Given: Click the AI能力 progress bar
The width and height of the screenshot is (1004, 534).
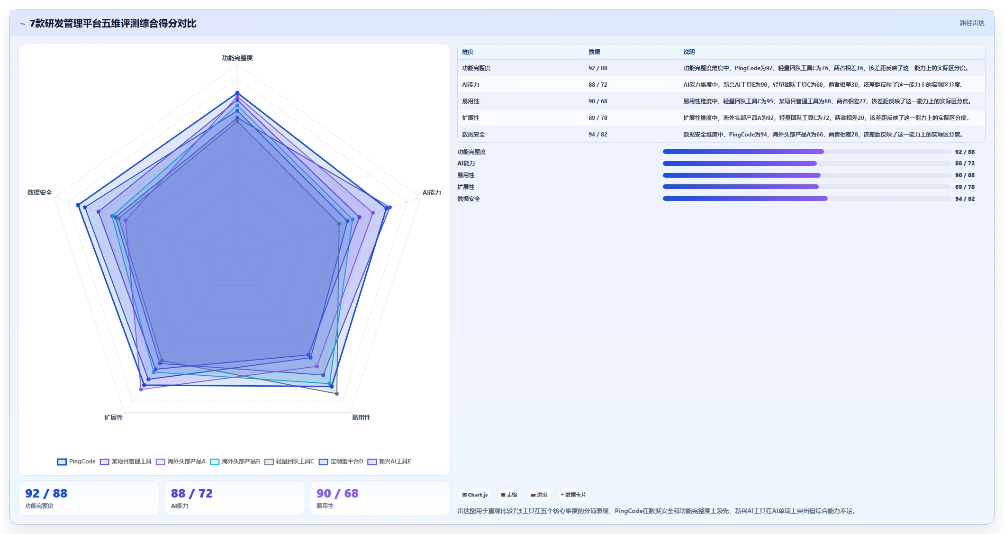Looking at the screenshot, I should click(807, 163).
